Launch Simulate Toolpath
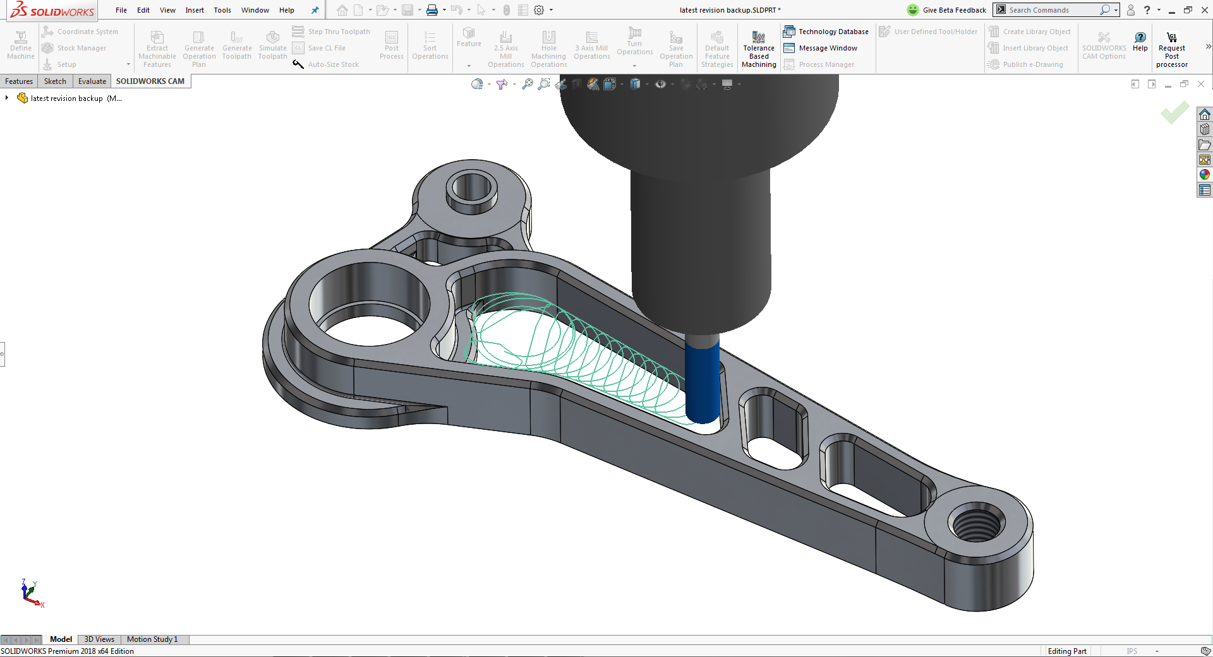1213x657 pixels. [x=272, y=43]
